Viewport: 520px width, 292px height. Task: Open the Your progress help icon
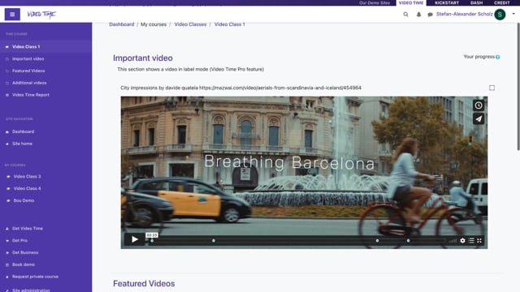(498, 57)
